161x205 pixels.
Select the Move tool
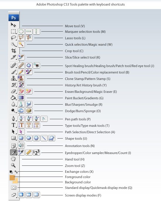pyautogui.click(x=13, y=25)
